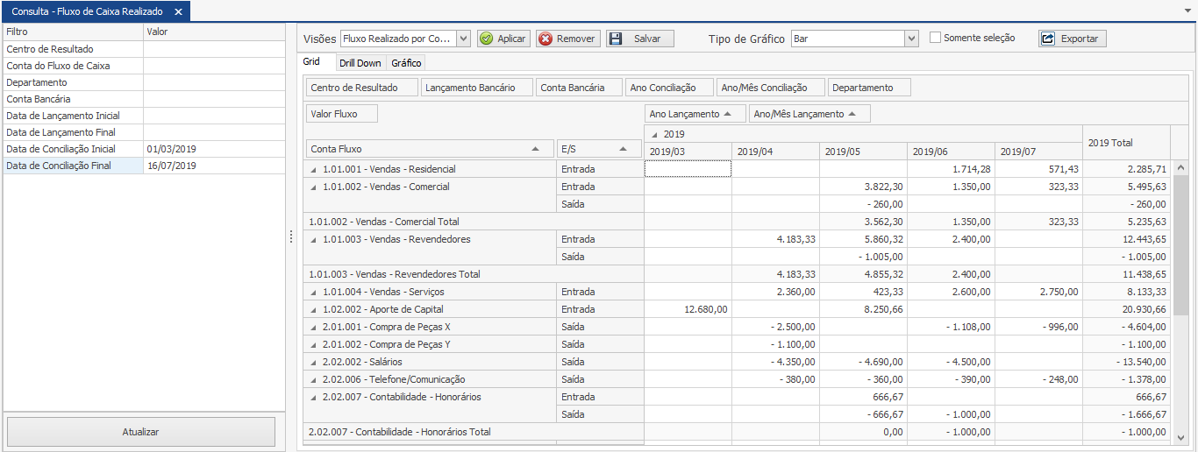Image resolution: width=1198 pixels, height=452 pixels.
Task: Click the grid scrollbar down arrow
Action: [1180, 437]
